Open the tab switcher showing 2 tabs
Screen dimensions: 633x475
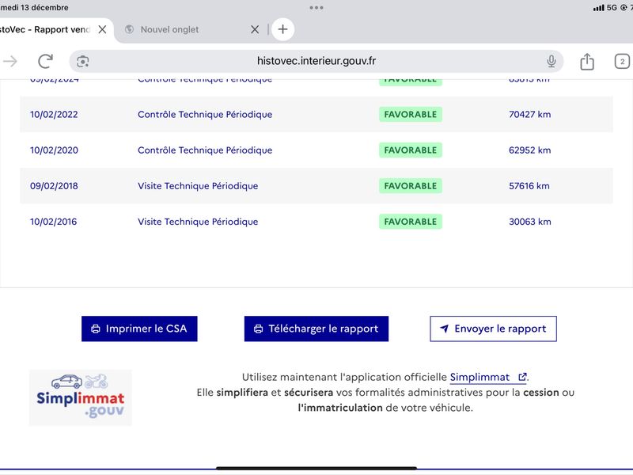[x=622, y=62]
